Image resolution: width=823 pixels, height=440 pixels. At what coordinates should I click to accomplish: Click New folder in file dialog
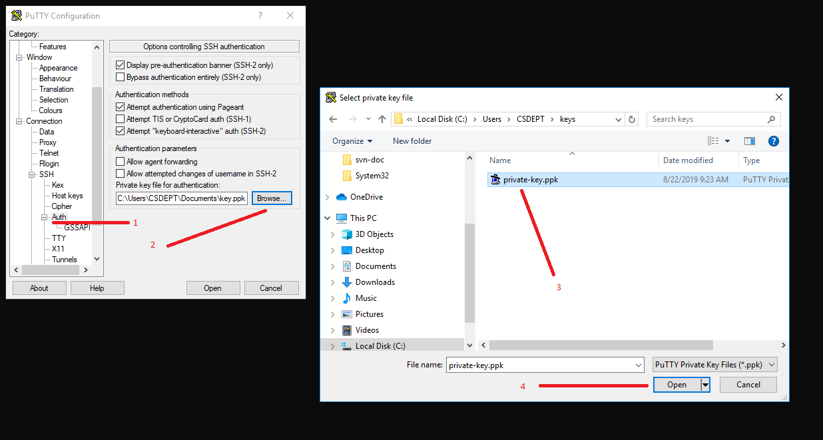(x=412, y=141)
